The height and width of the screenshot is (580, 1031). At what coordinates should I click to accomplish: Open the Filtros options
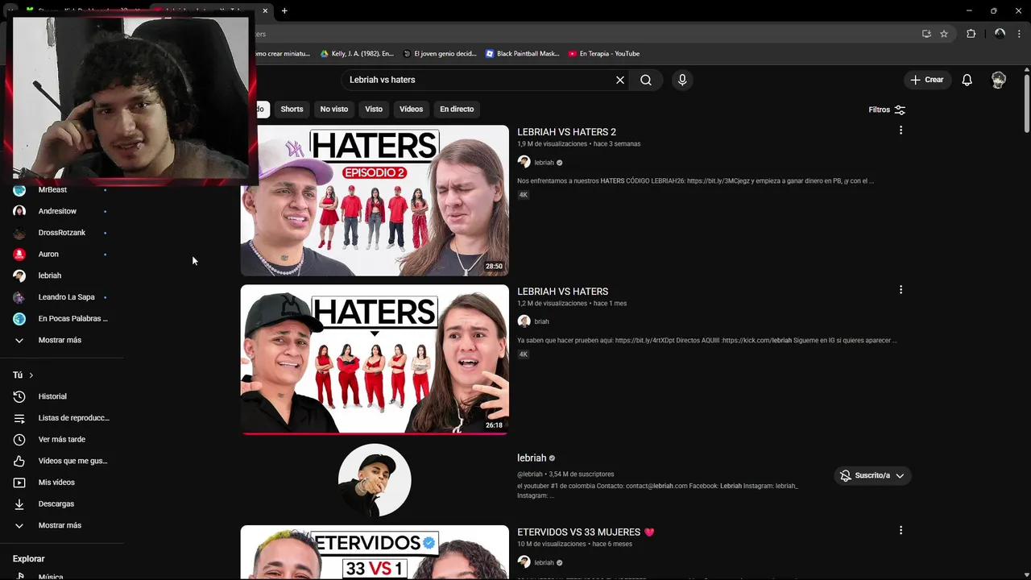point(887,110)
